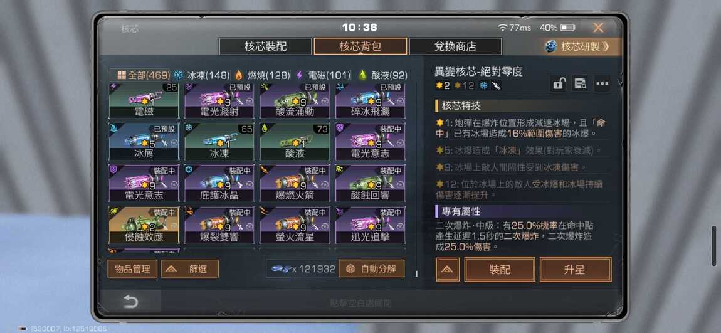Filter by 冰凍 snowflake category

click(201, 75)
